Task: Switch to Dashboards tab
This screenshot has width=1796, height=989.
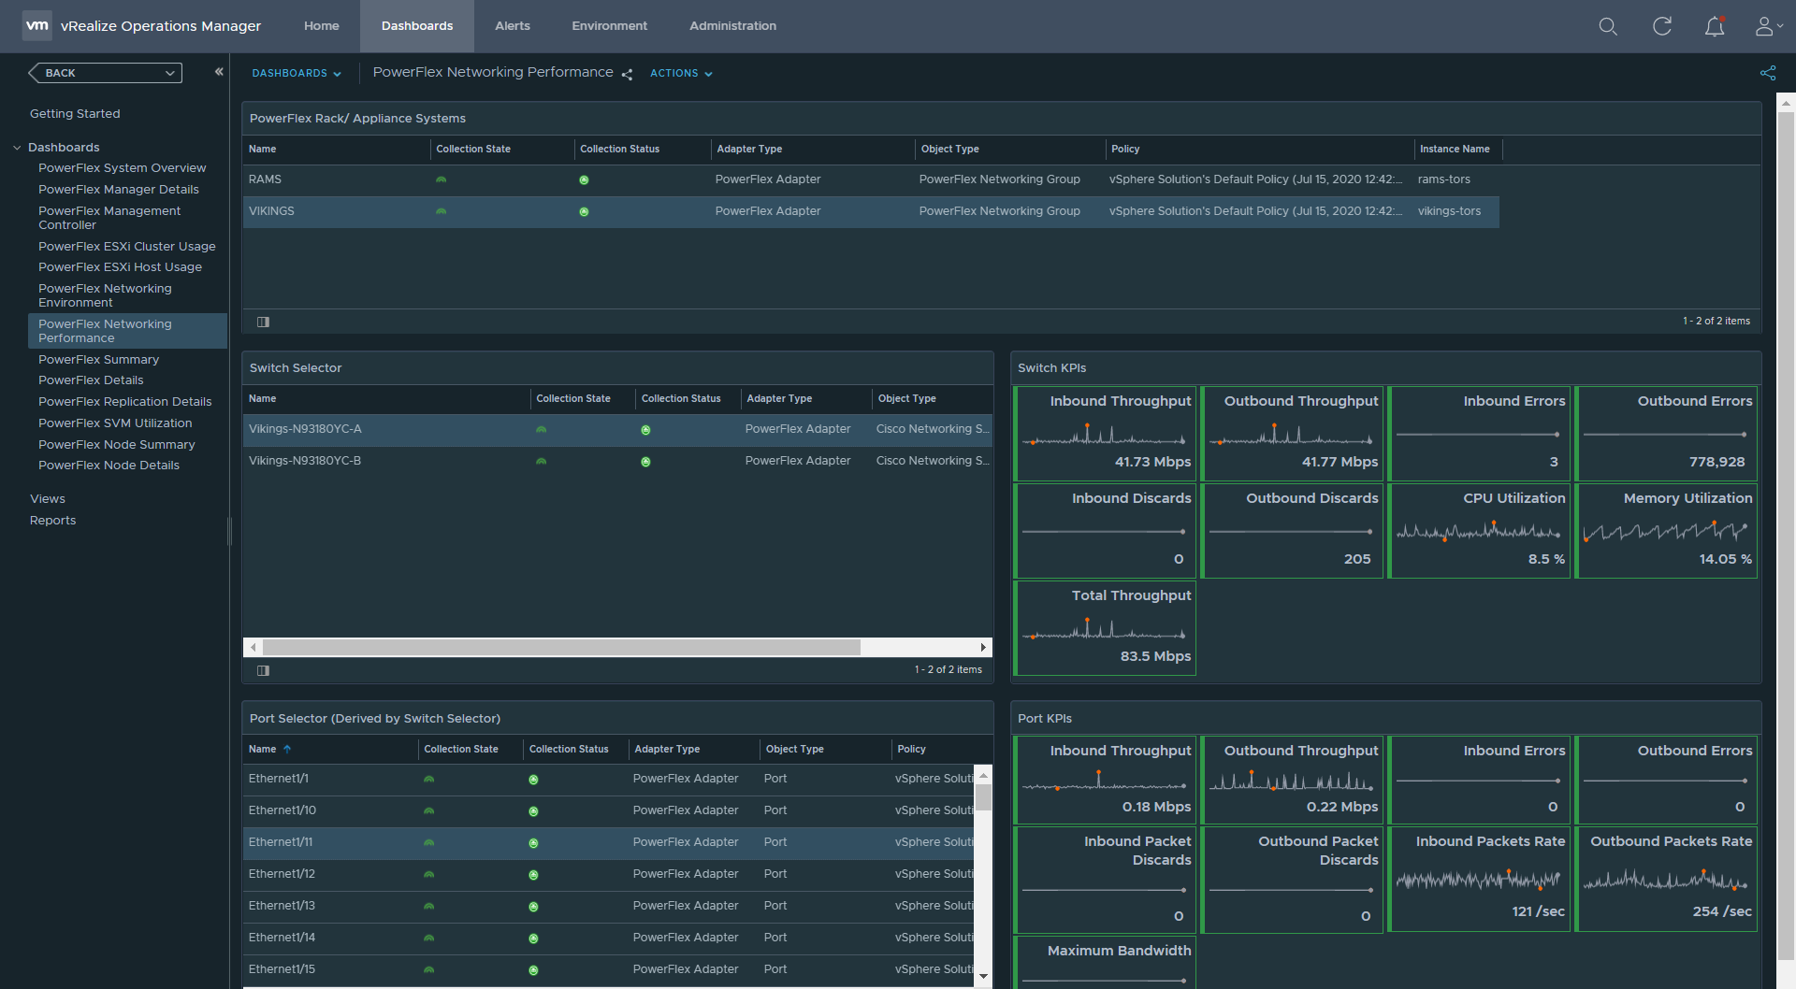Action: click(x=417, y=26)
